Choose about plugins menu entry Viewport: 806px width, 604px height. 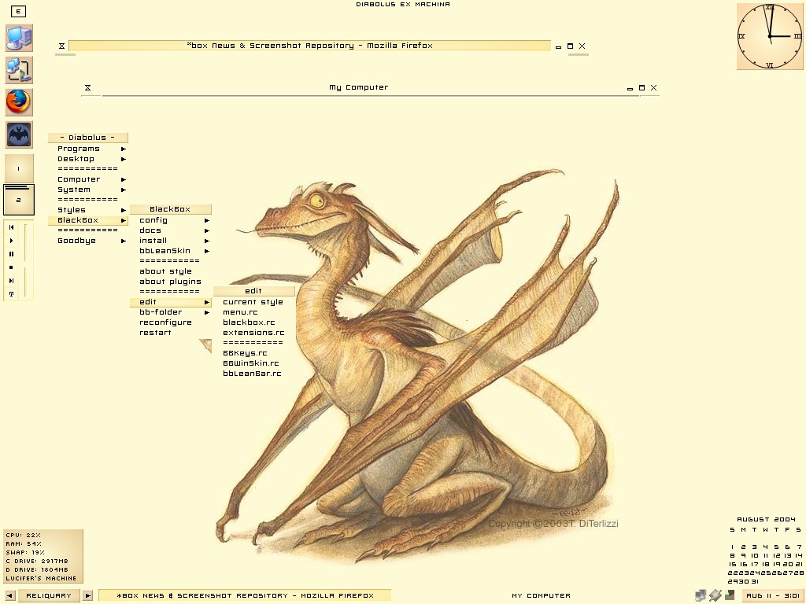(171, 282)
